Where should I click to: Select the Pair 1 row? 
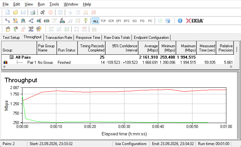(x=118, y=62)
